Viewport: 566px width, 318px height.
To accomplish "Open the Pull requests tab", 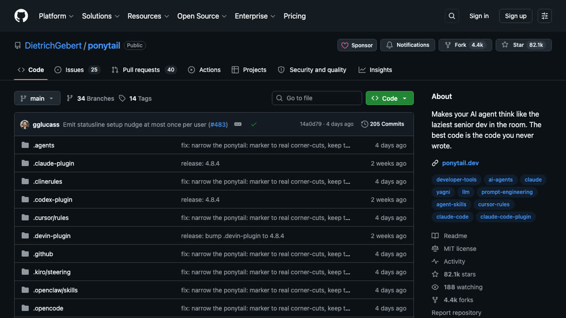I will coord(144,70).
